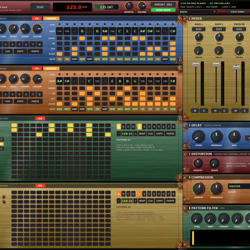
Task: Turn the Delay module Feedback knob
Action: point(217,137)
